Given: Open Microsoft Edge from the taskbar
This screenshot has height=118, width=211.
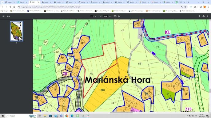Looking at the screenshot, I should click(x=72, y=116).
